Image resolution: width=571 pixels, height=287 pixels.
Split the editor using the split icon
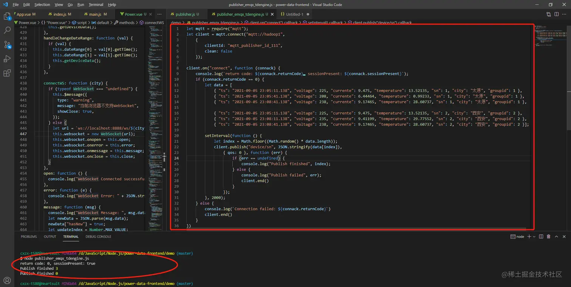[x=556, y=14]
